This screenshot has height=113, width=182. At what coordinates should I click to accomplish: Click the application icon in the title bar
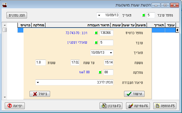coord(5,5)
